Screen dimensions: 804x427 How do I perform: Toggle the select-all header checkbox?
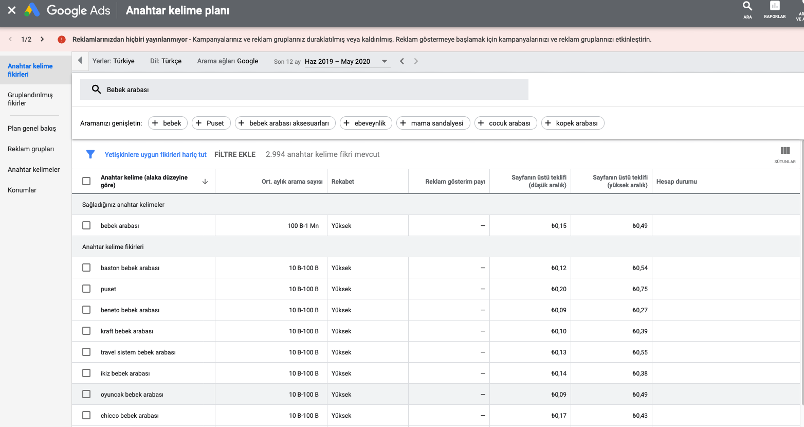[x=86, y=181]
